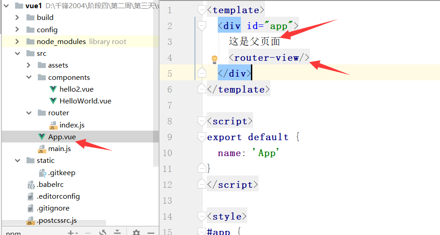The image size is (440, 235).
Task: Click the router-view tag in editor
Action: [269, 58]
